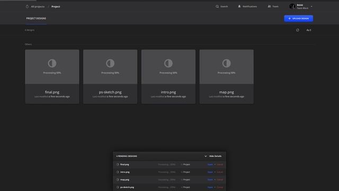Cancel the ps-sketch.png pending upload
Viewport: 339px width, 191px height.
point(220,187)
